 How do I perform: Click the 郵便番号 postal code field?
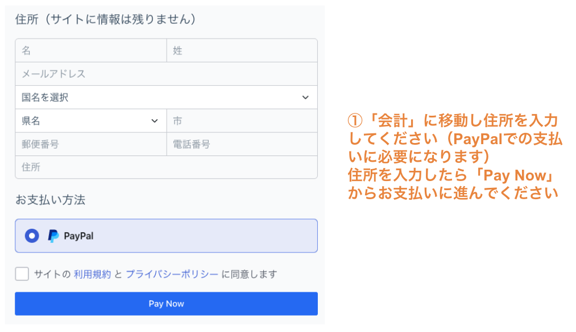(91, 144)
